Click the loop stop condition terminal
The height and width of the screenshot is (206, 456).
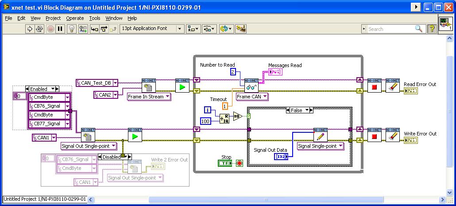(x=240, y=163)
